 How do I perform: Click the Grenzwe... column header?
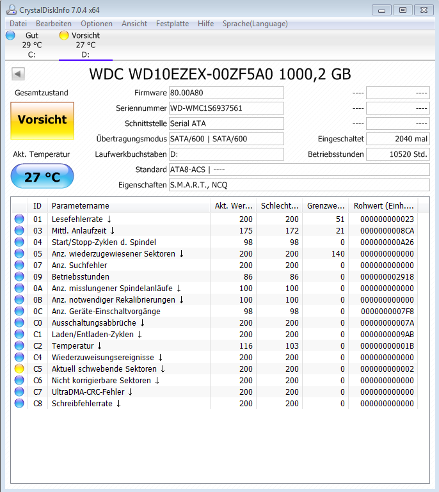325,206
